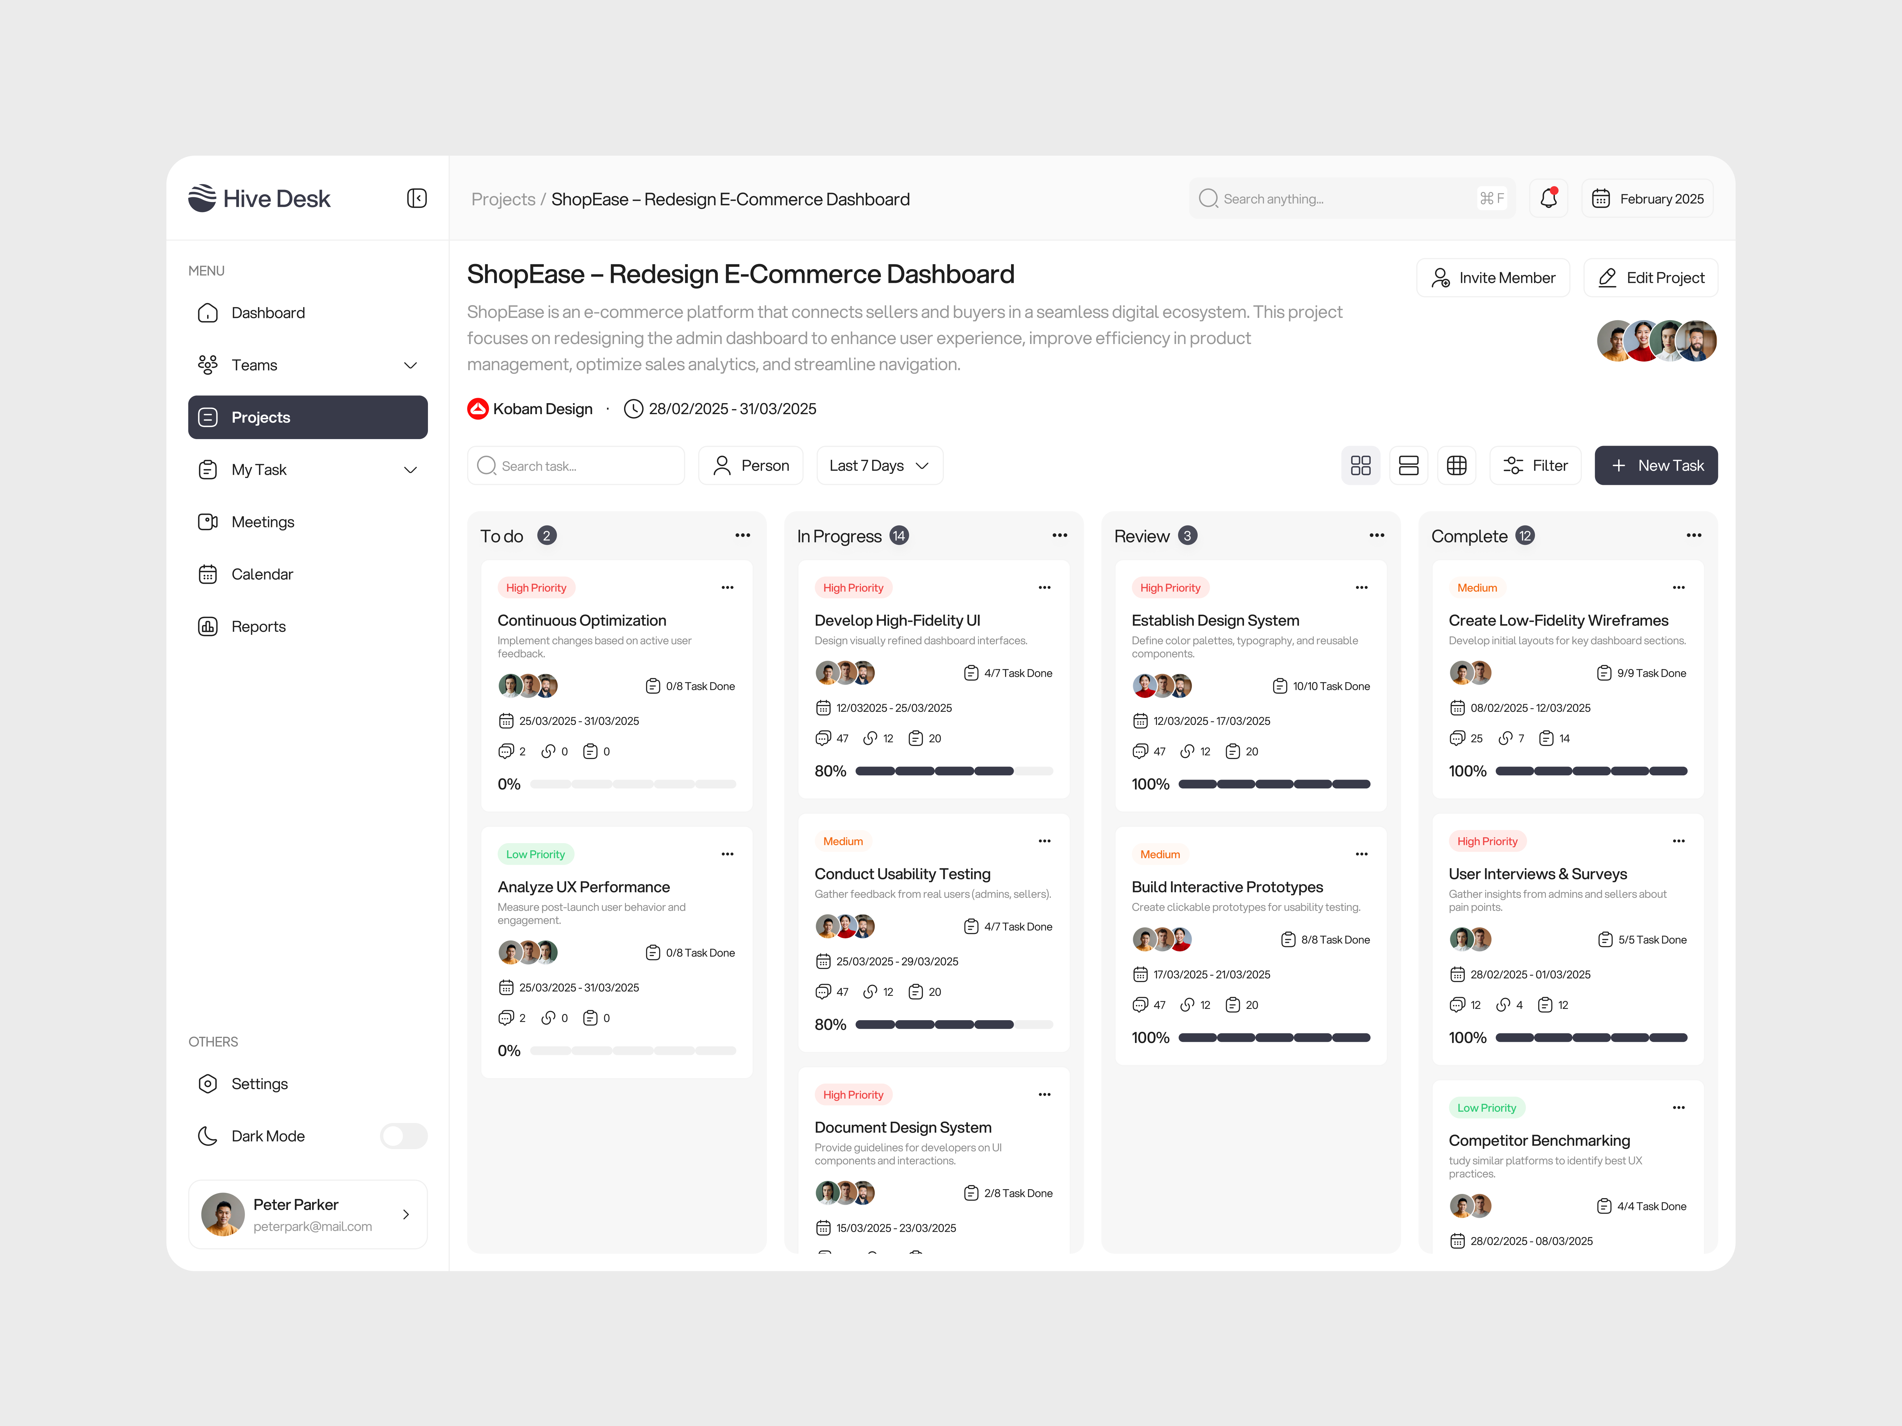Expand the Teams menu
Viewport: 1902px width, 1426px height.
[x=411, y=365]
